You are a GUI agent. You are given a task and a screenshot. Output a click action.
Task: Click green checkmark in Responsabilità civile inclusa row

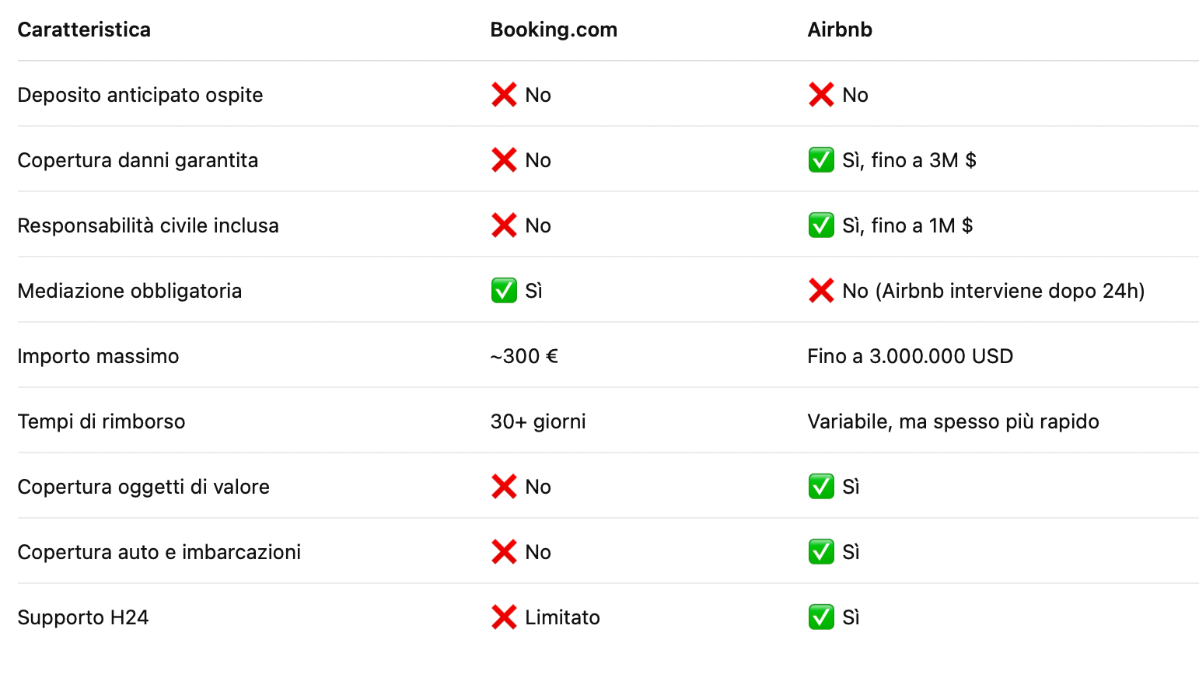tap(821, 225)
